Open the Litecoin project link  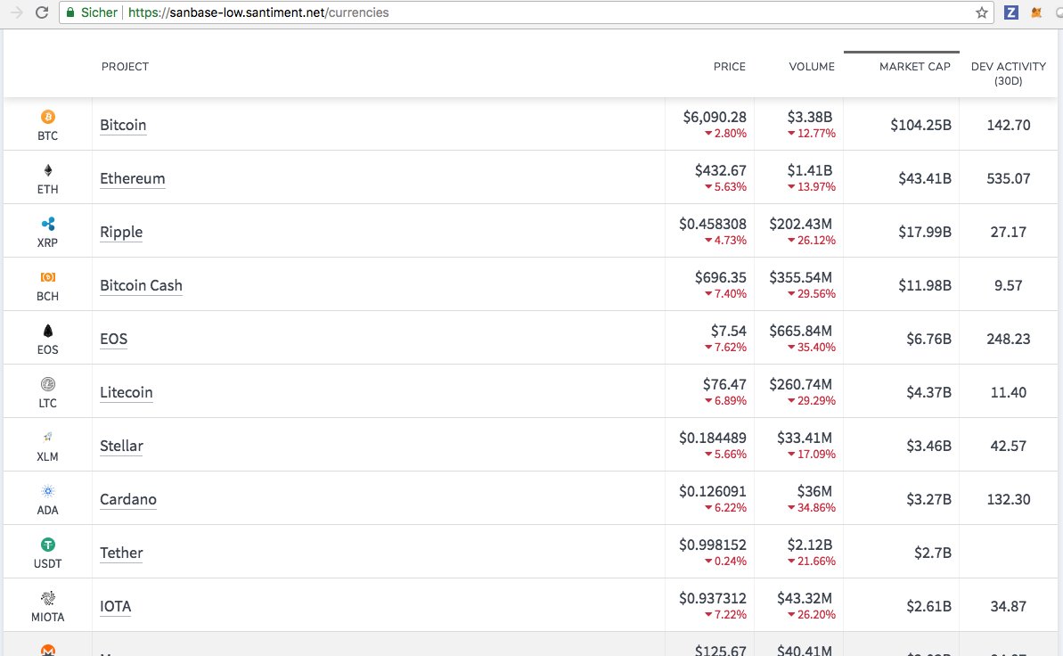click(x=127, y=392)
